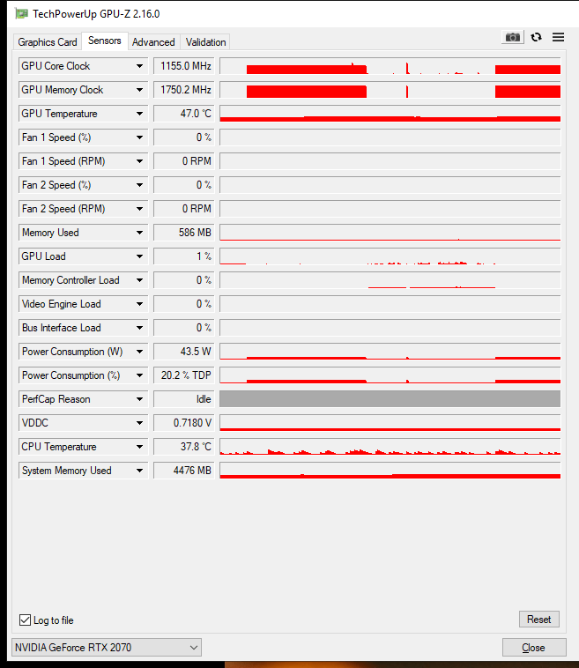
Task: Click the Memory Controller Load graph
Action: [x=390, y=280]
